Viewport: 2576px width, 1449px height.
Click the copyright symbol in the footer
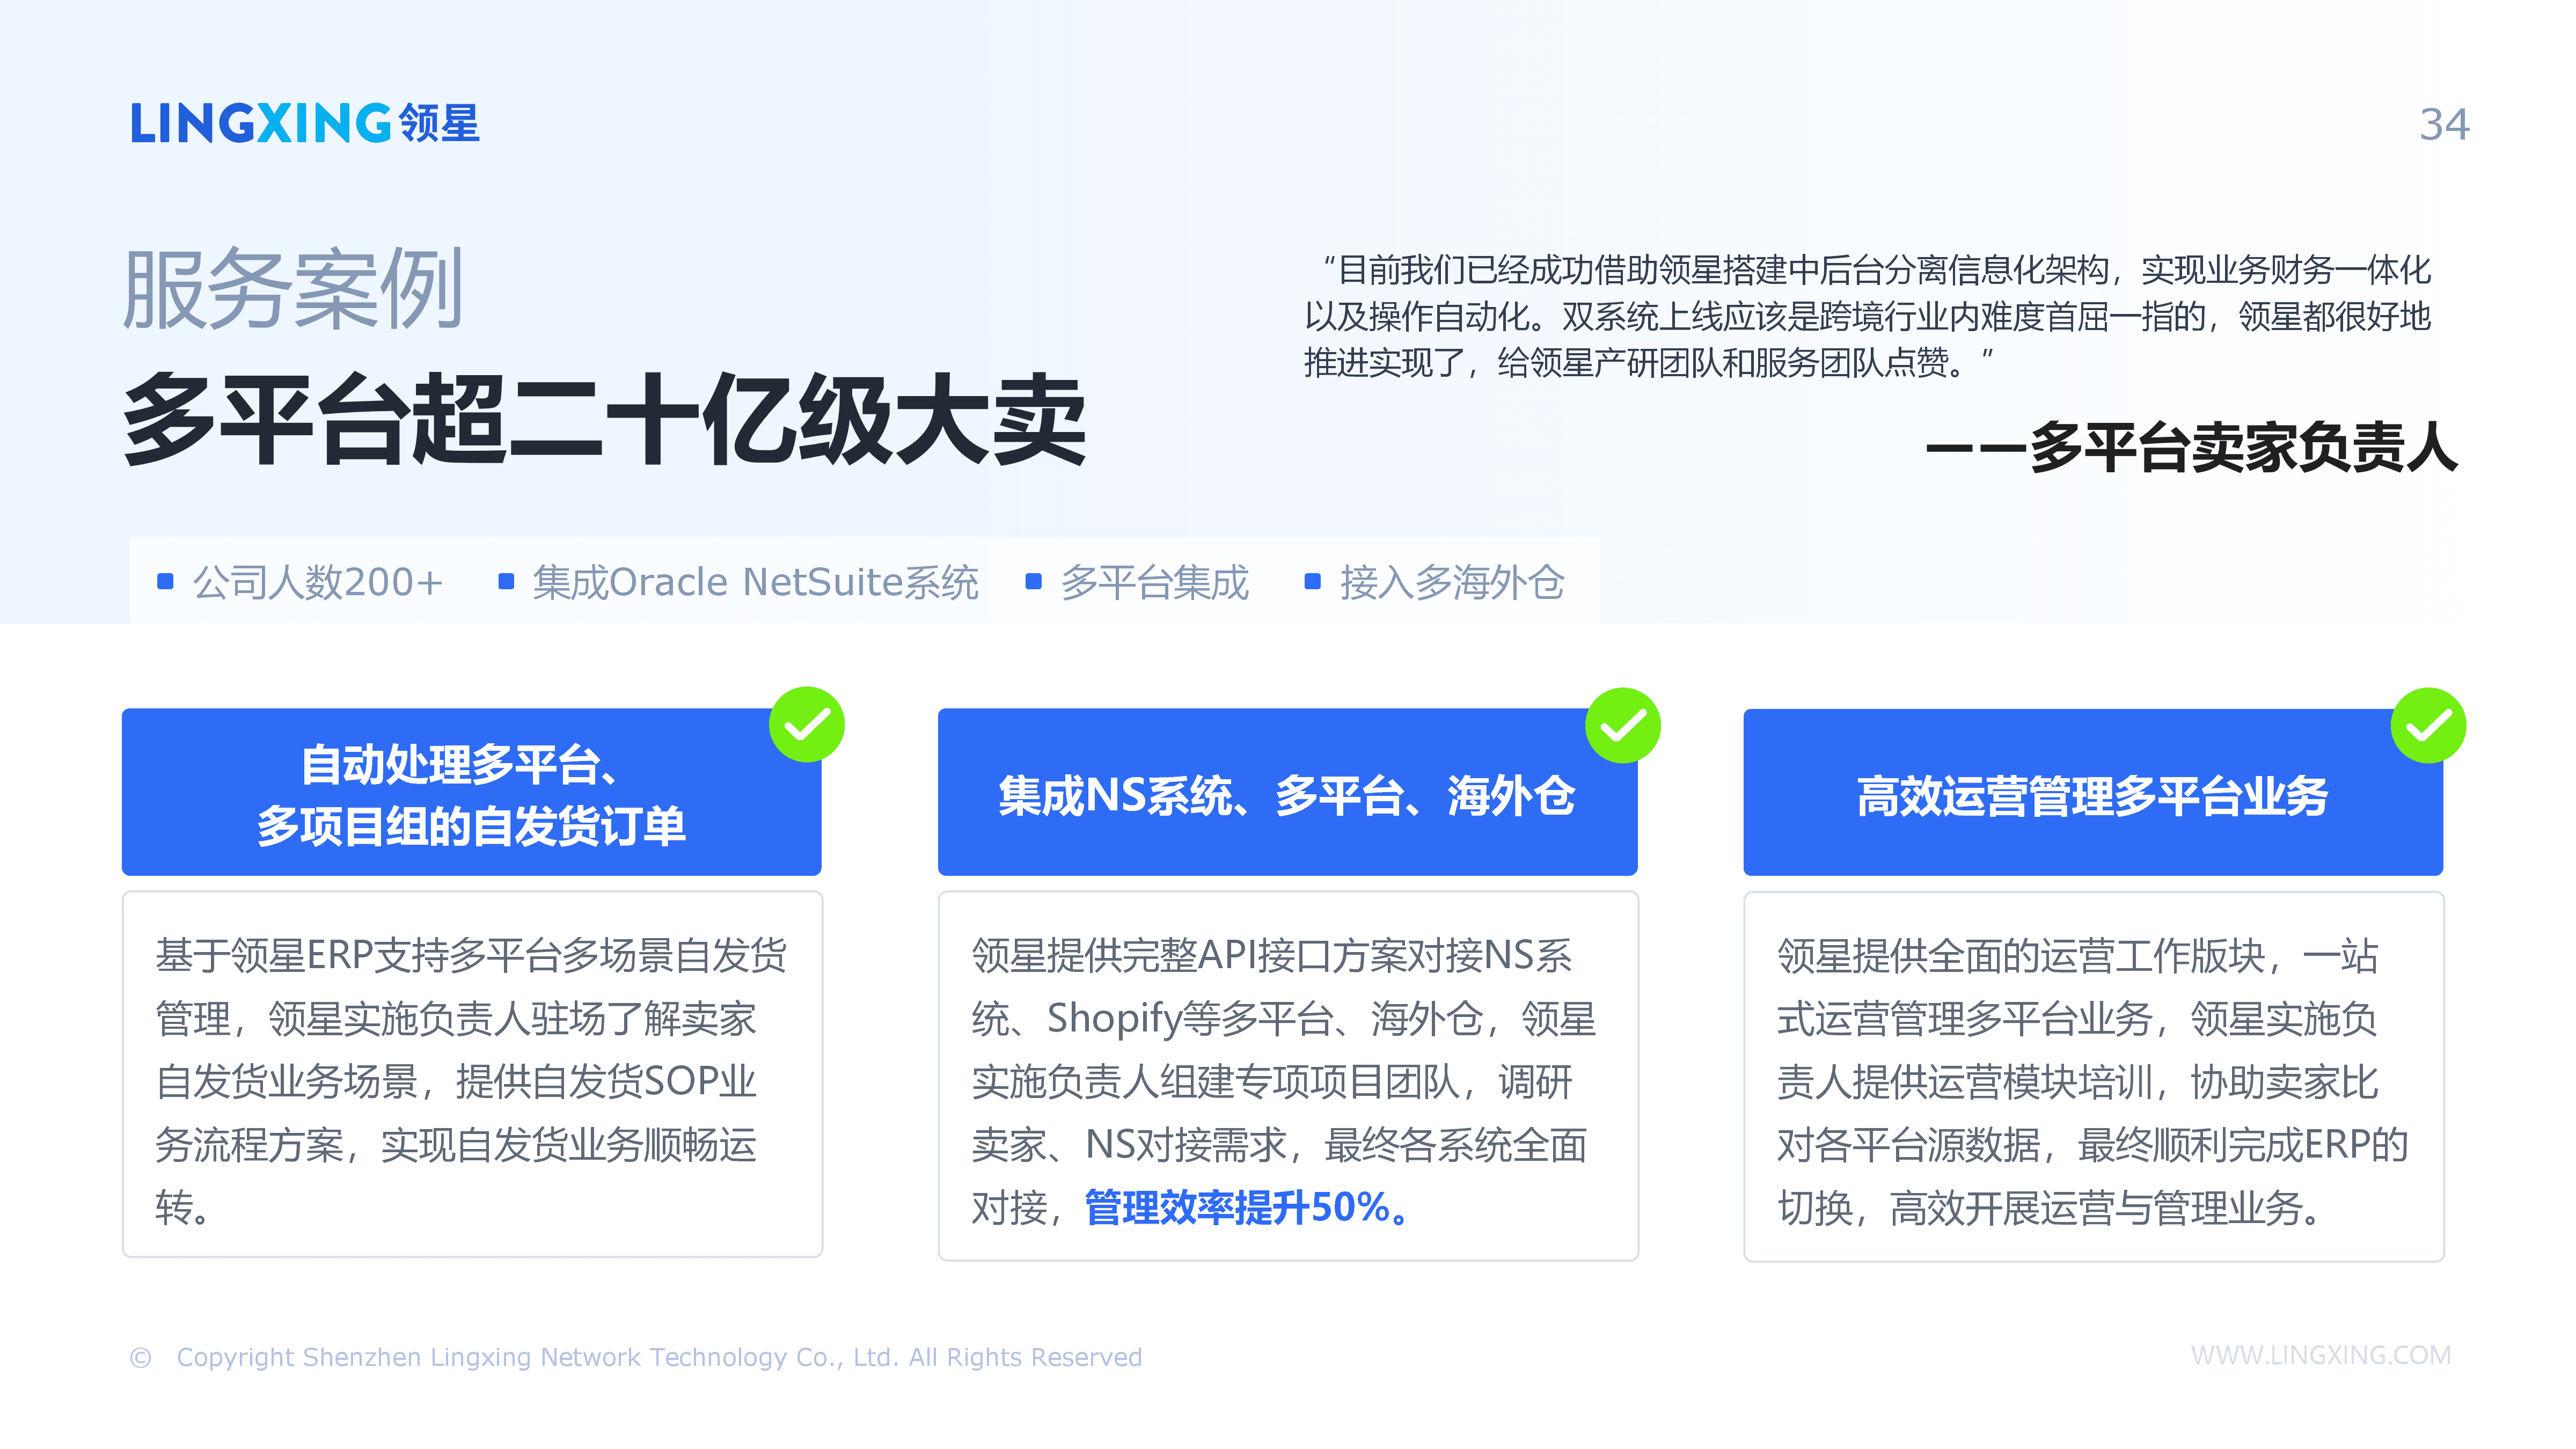tap(140, 1358)
